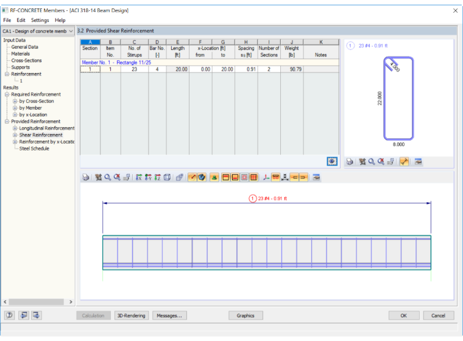
Task: Click the magnifier with red X in lower toolbar
Action: pos(117,177)
